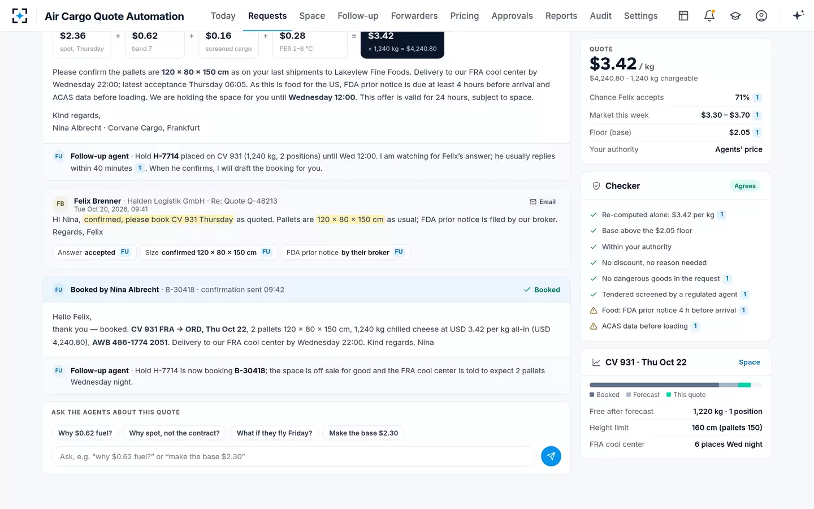Open source badge beside Re-computed alone check
The height and width of the screenshot is (509, 814).
(722, 215)
